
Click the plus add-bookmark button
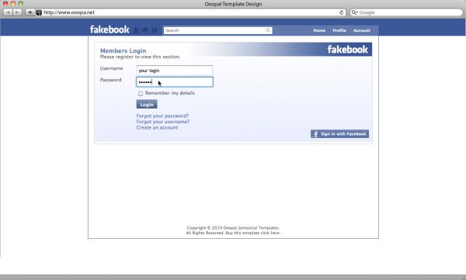tap(30, 12)
